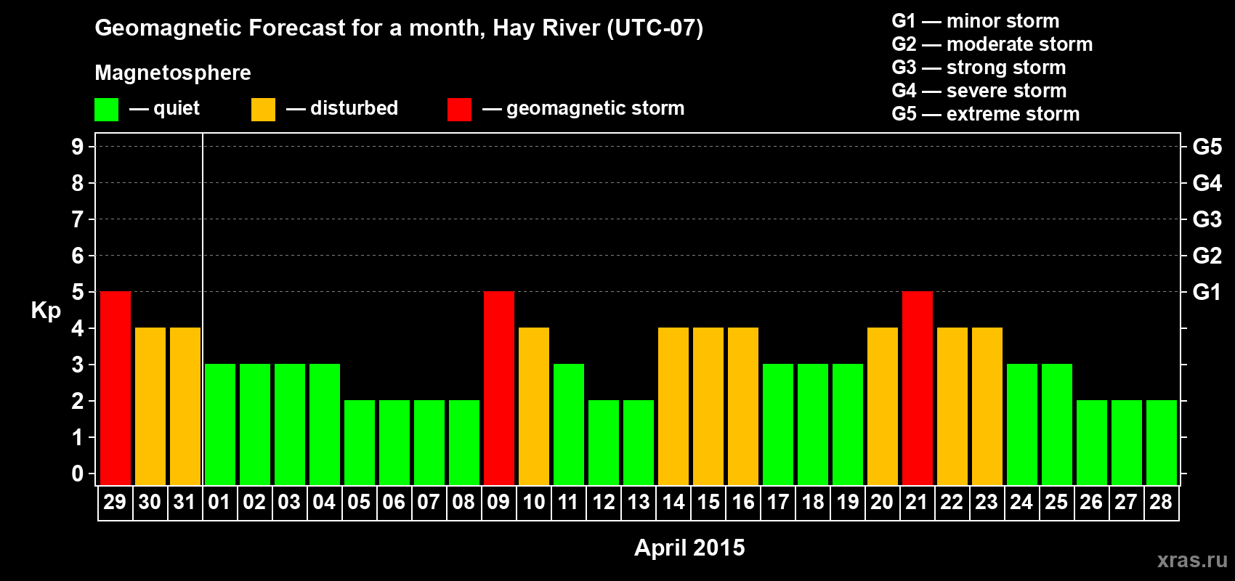Click the G1 right-axis label
This screenshot has width=1235, height=581.
click(x=1207, y=292)
